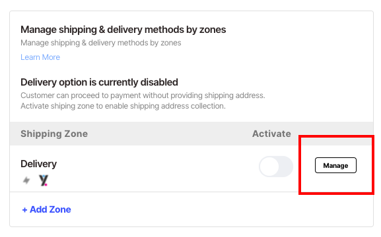Click the Y logo icon under Delivery
Image resolution: width=381 pixels, height=237 pixels.
(x=44, y=180)
